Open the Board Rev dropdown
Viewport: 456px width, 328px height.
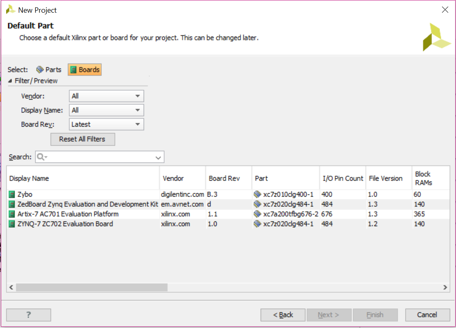click(106, 124)
